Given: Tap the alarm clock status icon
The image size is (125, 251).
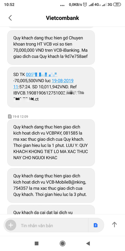Looking at the screenshot, I should click(x=85, y=4).
